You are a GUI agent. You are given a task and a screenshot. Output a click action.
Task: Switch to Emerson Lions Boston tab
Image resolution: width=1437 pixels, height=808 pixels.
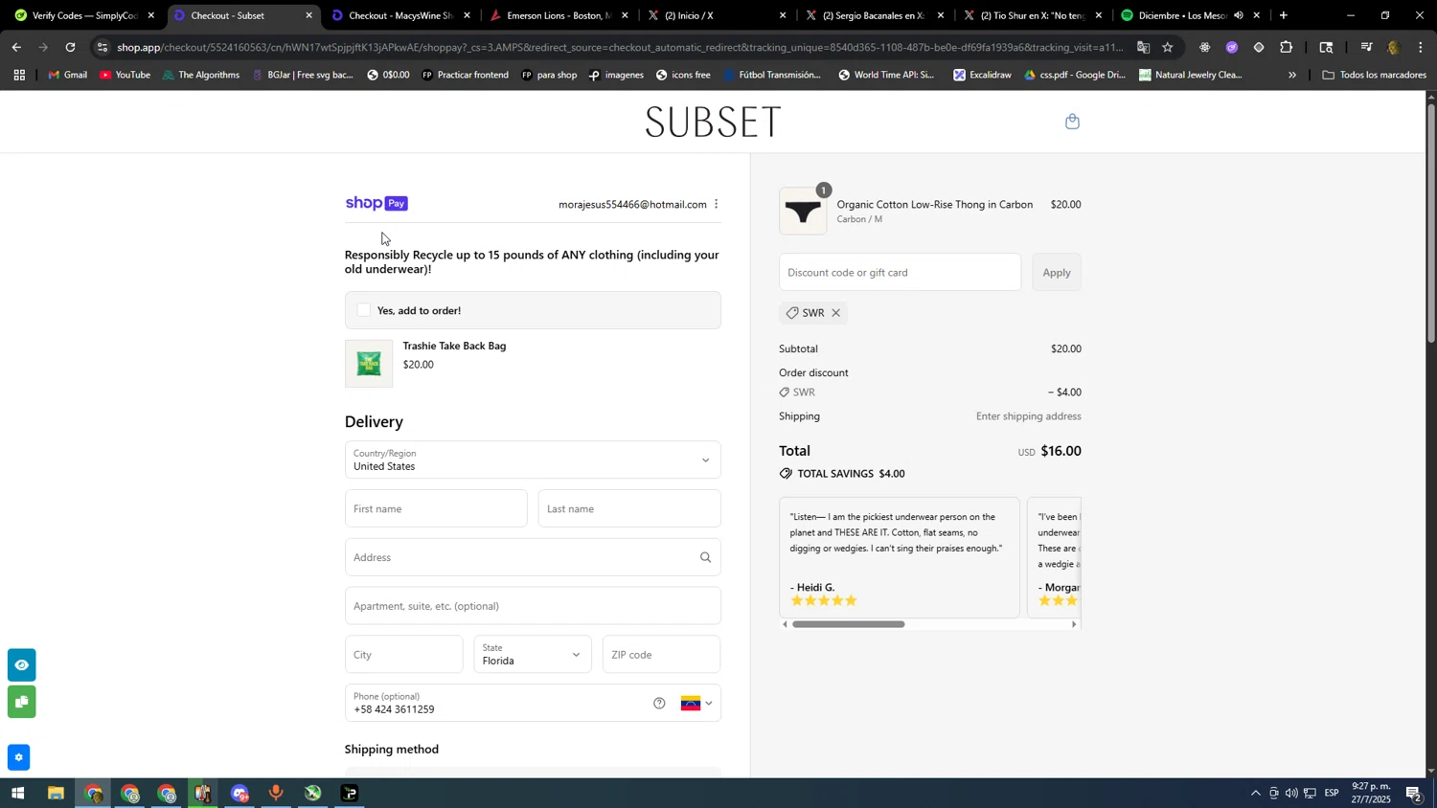(x=559, y=15)
